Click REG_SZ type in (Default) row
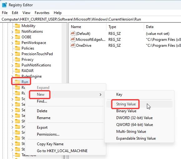Screen dimensions: 181x159 coord(114,34)
